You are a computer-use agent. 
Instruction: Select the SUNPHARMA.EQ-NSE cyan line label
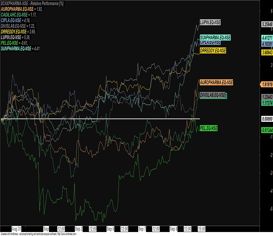(215, 38)
